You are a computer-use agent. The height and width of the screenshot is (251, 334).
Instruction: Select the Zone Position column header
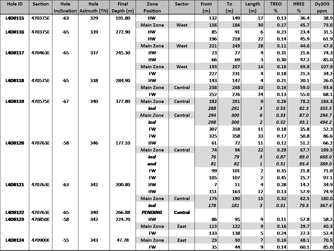(x=152, y=7)
